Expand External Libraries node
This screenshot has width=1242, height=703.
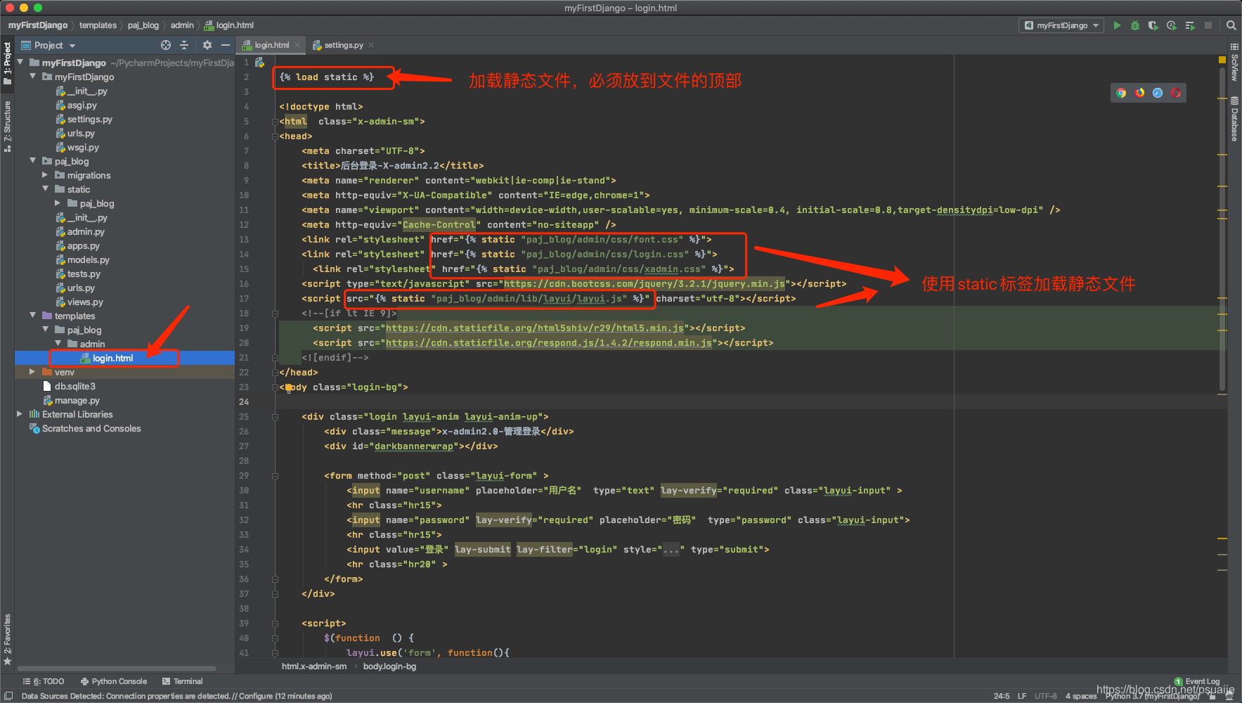tap(20, 414)
